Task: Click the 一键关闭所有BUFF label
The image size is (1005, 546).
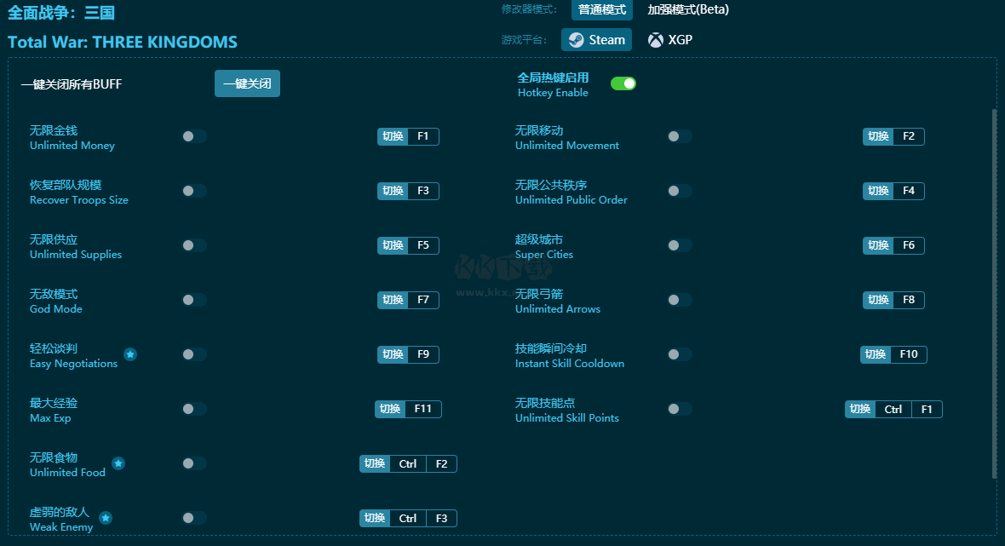Action: pyautogui.click(x=72, y=84)
